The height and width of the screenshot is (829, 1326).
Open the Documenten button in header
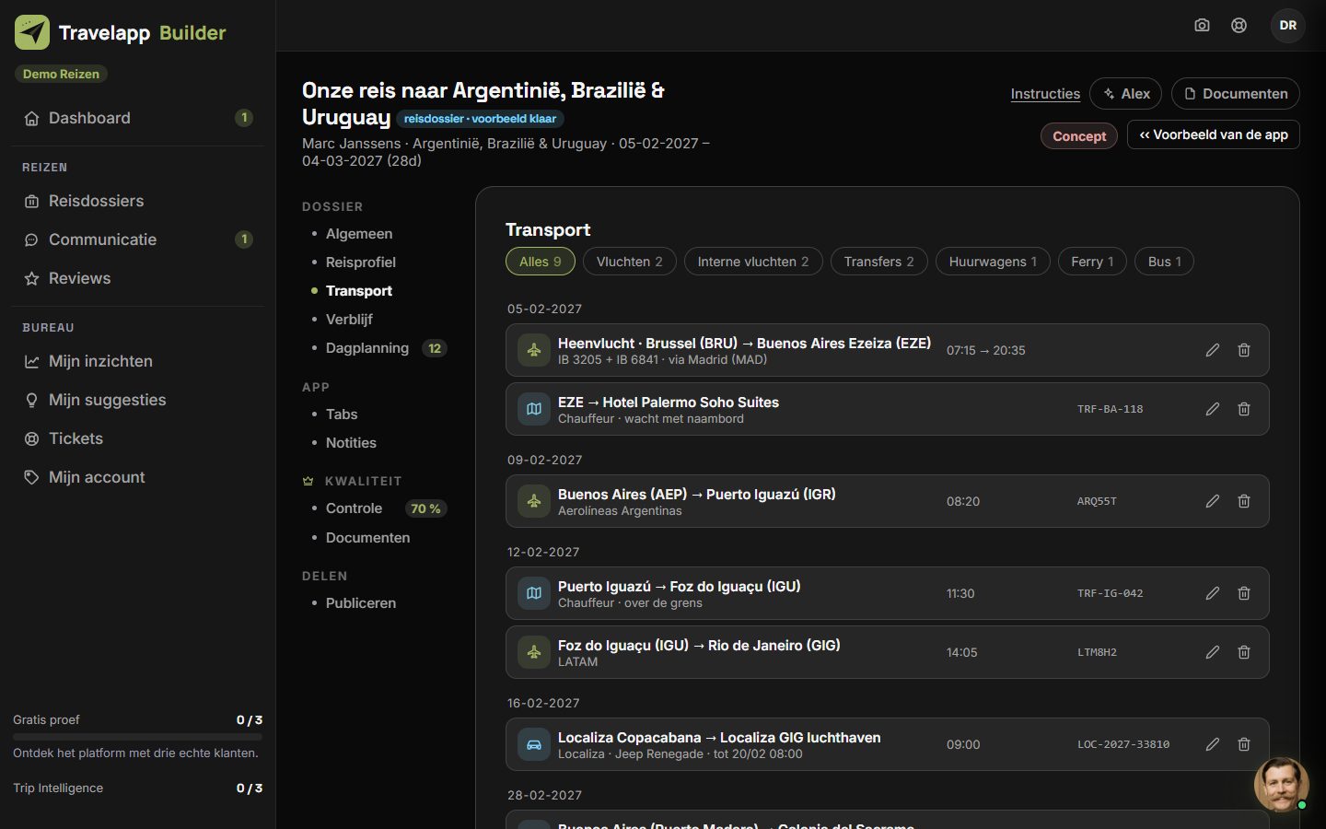(1236, 94)
